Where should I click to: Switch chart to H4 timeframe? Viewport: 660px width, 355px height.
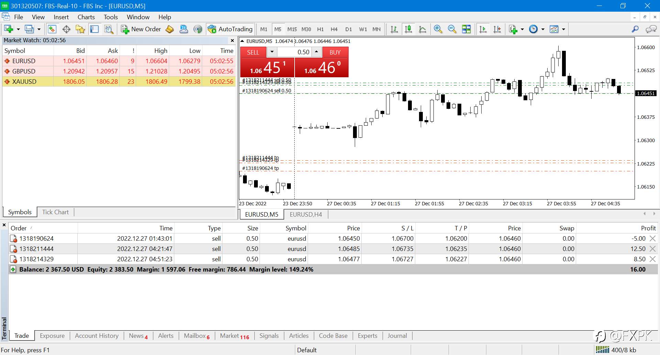point(334,29)
